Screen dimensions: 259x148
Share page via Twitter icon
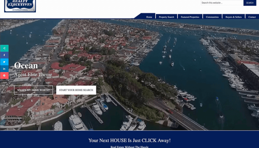(x=4, y=62)
